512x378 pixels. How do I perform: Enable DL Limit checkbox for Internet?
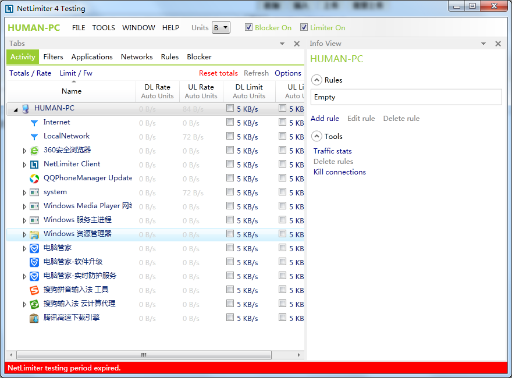point(230,123)
